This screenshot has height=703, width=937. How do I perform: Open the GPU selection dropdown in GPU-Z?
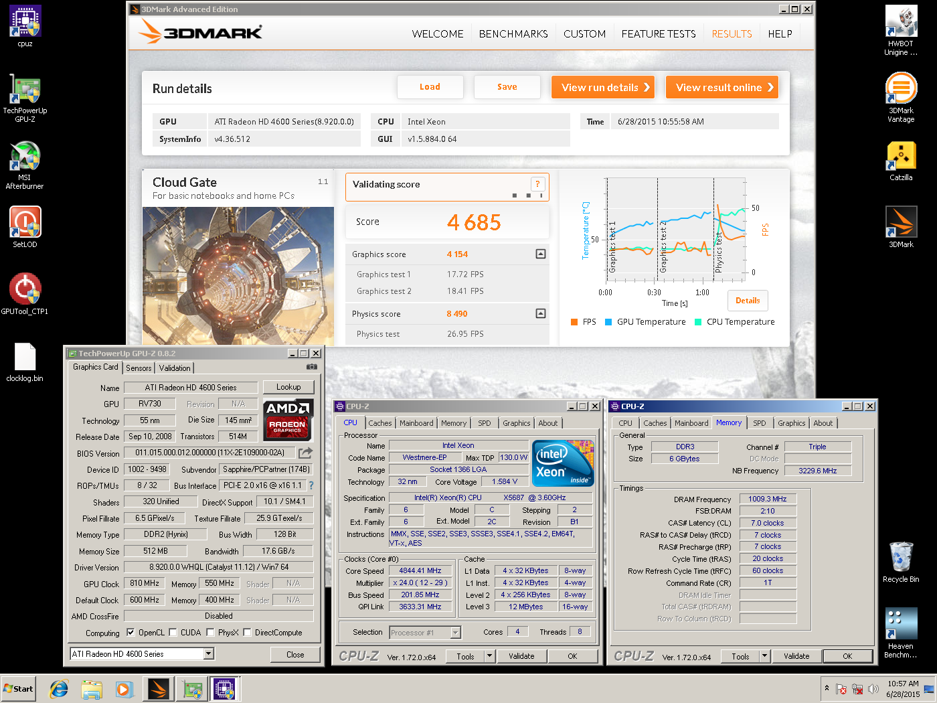209,653
